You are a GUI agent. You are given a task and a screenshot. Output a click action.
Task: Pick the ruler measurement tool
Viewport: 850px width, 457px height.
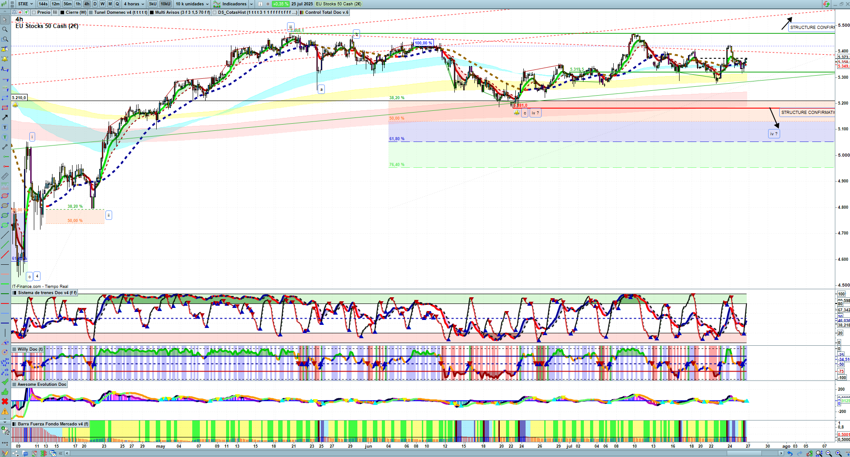tap(5, 176)
